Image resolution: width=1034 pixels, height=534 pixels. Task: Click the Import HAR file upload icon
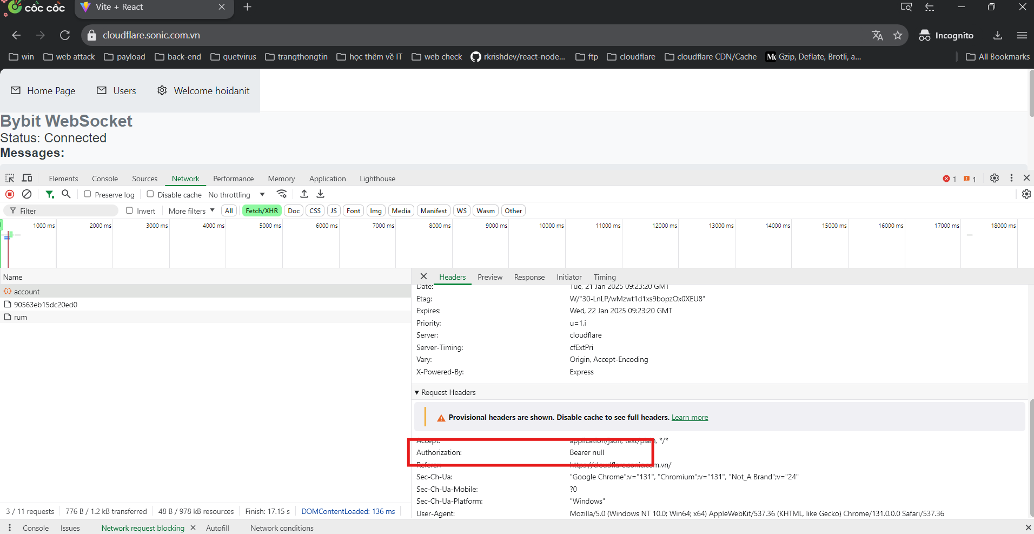click(304, 194)
